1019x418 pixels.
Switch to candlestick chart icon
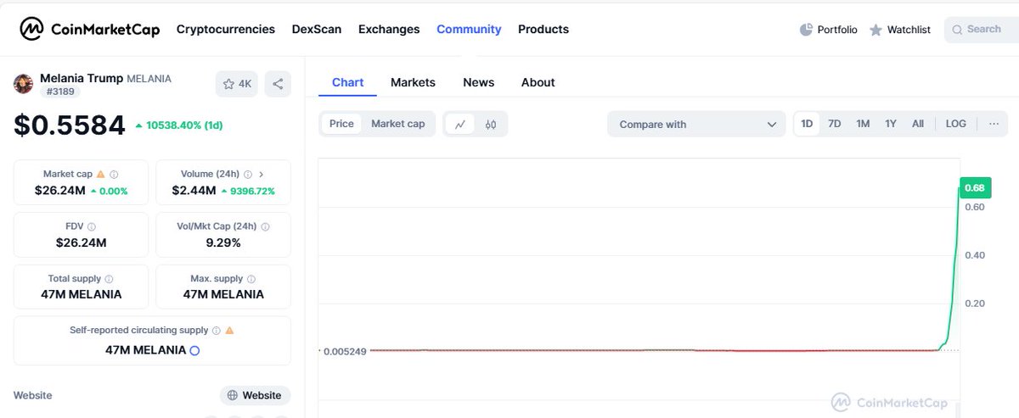(x=490, y=124)
